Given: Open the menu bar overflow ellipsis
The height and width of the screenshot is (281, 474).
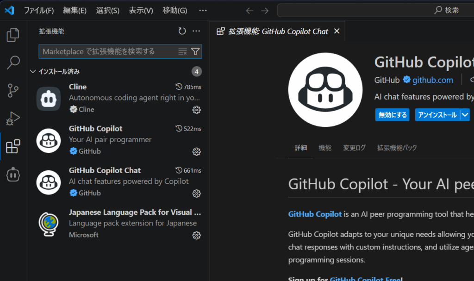Looking at the screenshot, I should (203, 11).
